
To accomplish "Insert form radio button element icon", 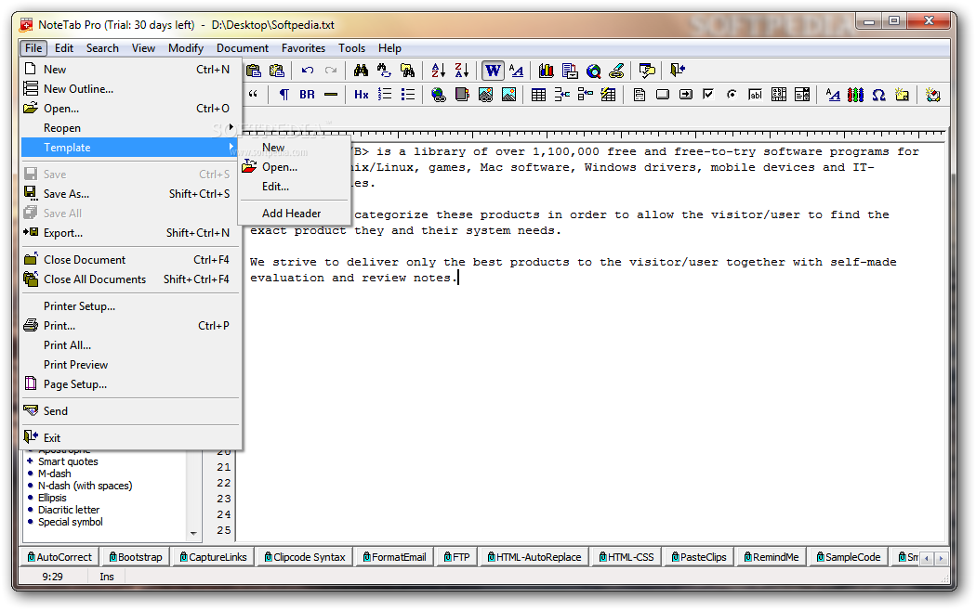I will pyautogui.click(x=732, y=95).
